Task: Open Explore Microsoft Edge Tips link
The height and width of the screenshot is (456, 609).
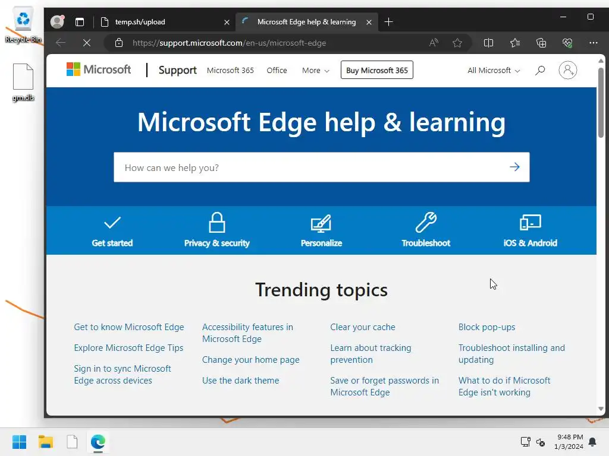Action: (128, 348)
